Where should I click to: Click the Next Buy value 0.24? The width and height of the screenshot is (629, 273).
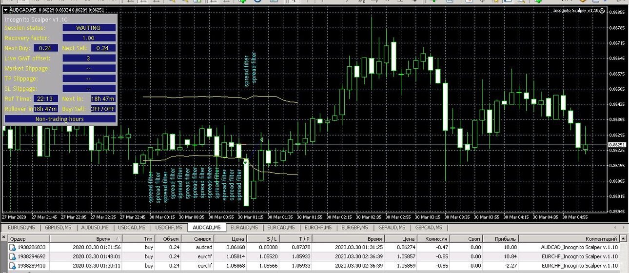(x=45, y=48)
